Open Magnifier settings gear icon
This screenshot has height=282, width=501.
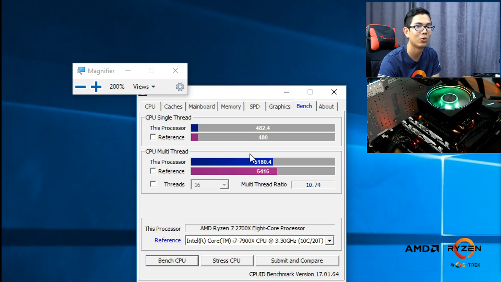coord(180,87)
